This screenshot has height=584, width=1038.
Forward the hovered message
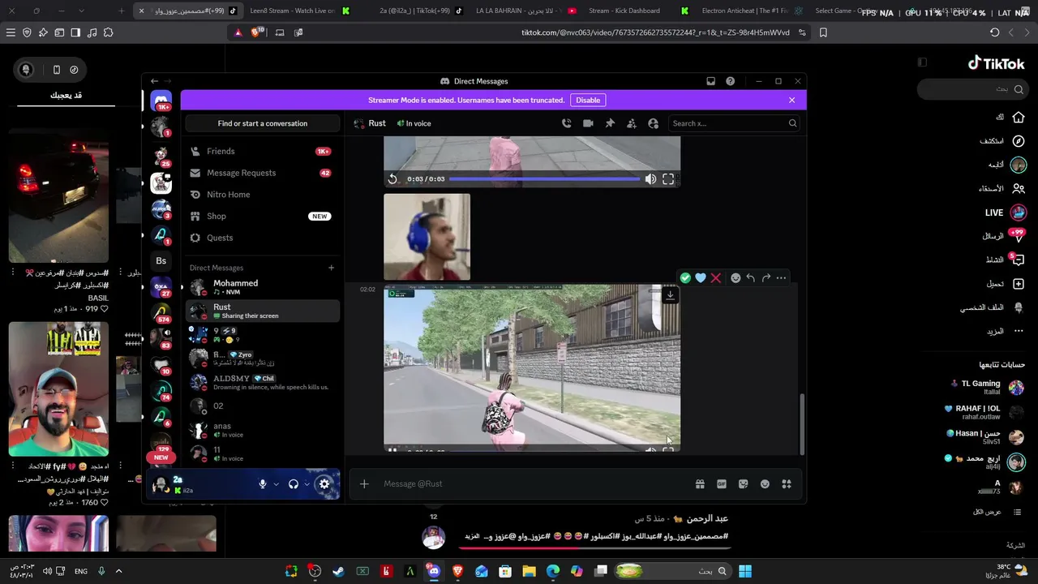click(x=766, y=277)
